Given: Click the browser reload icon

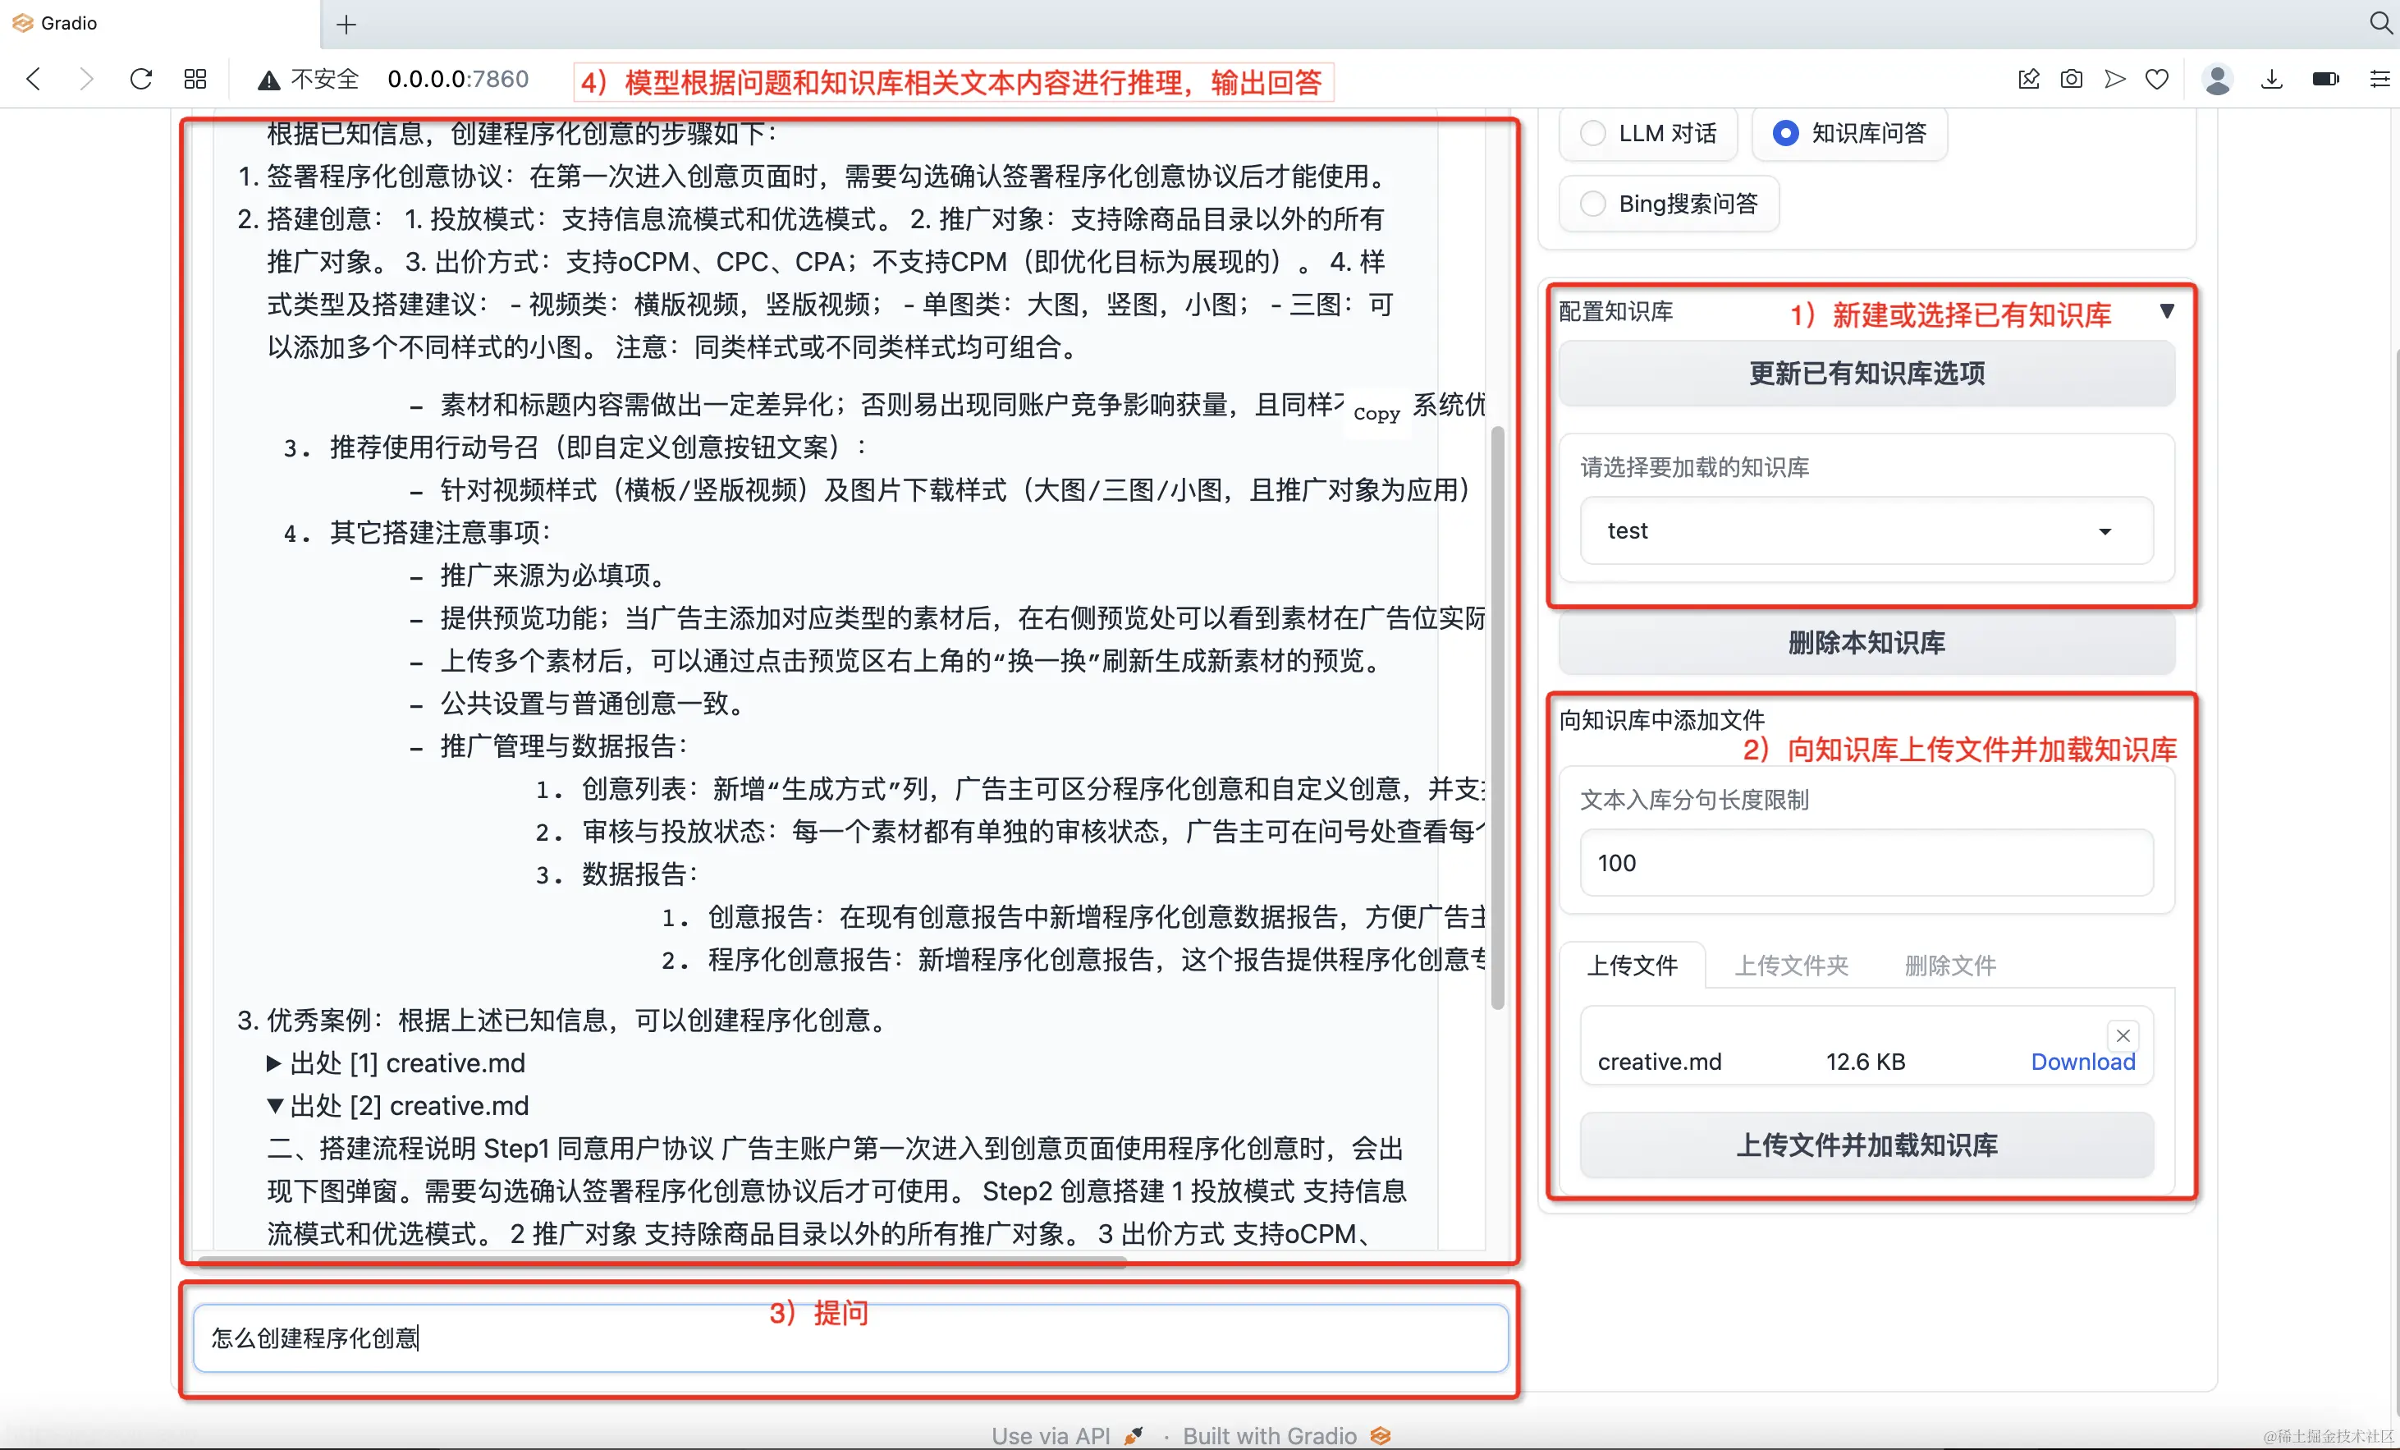Looking at the screenshot, I should 141,79.
